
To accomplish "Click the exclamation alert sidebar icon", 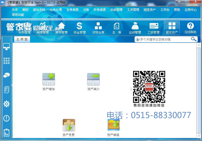I will pos(7,118).
